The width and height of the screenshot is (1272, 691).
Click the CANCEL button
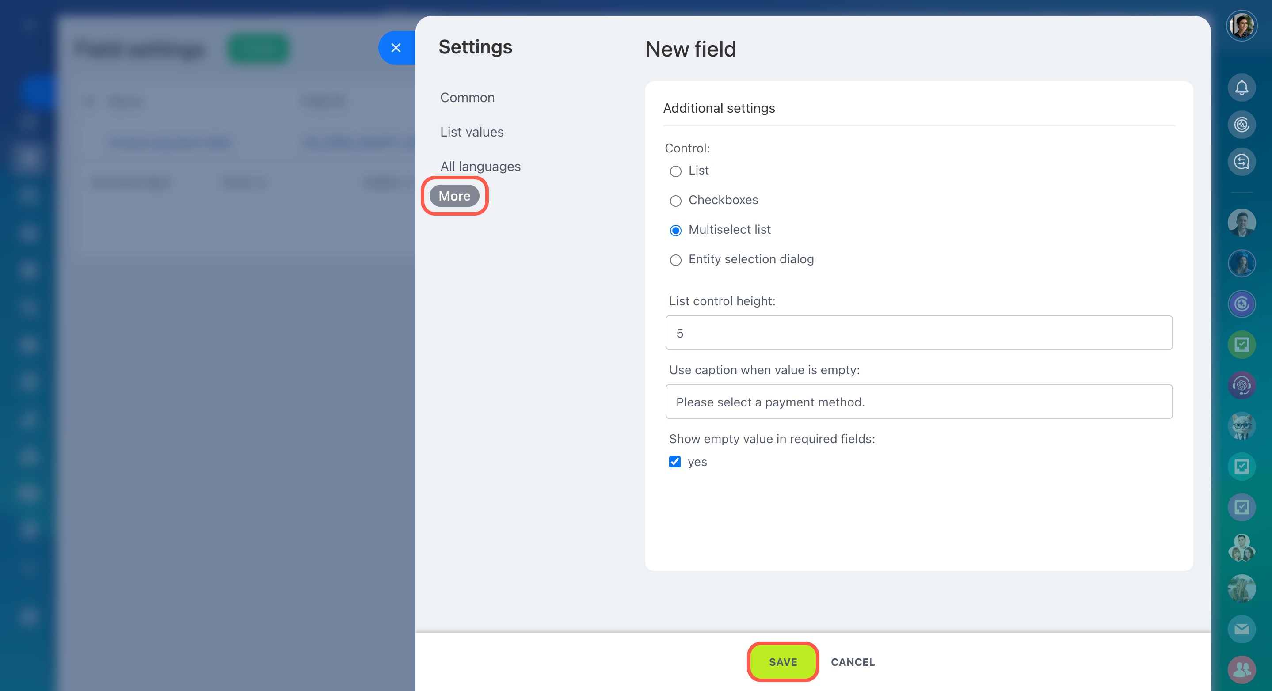pos(852,662)
